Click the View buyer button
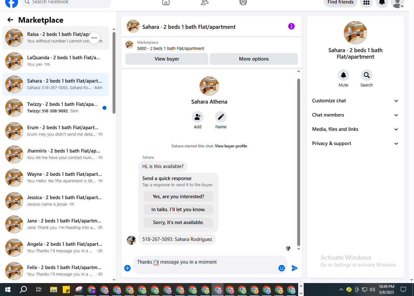414x296 pixels. pyautogui.click(x=167, y=59)
